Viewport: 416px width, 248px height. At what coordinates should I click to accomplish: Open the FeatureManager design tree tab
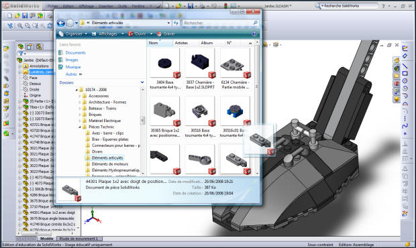[x=20, y=47]
